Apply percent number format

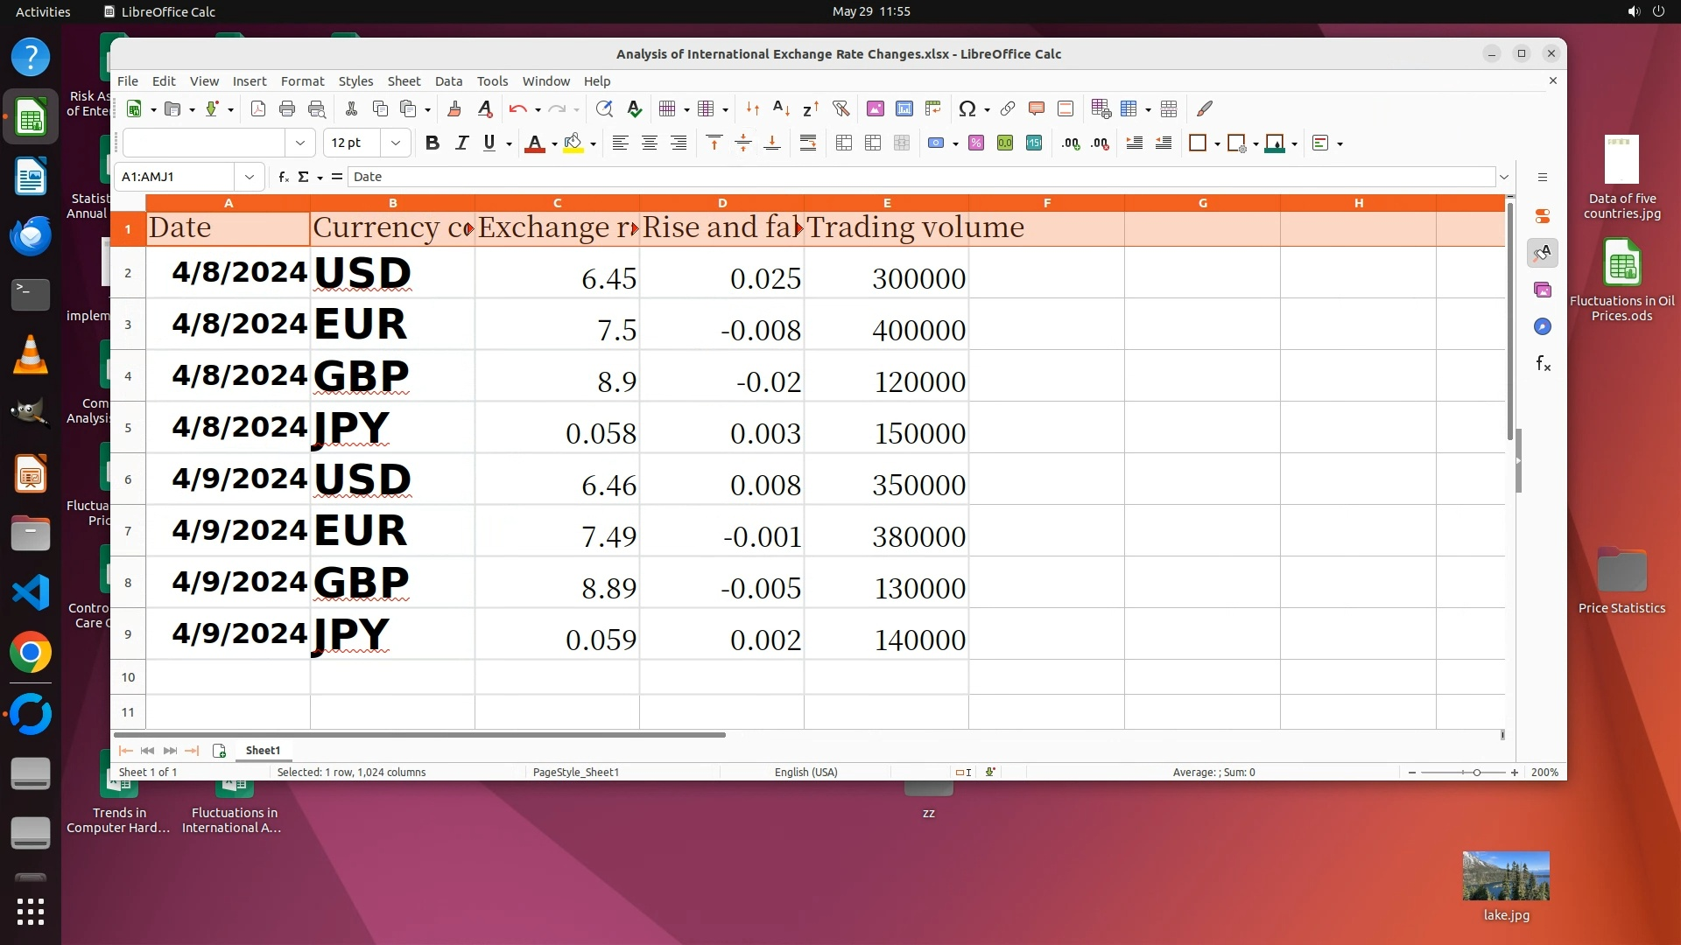click(976, 143)
